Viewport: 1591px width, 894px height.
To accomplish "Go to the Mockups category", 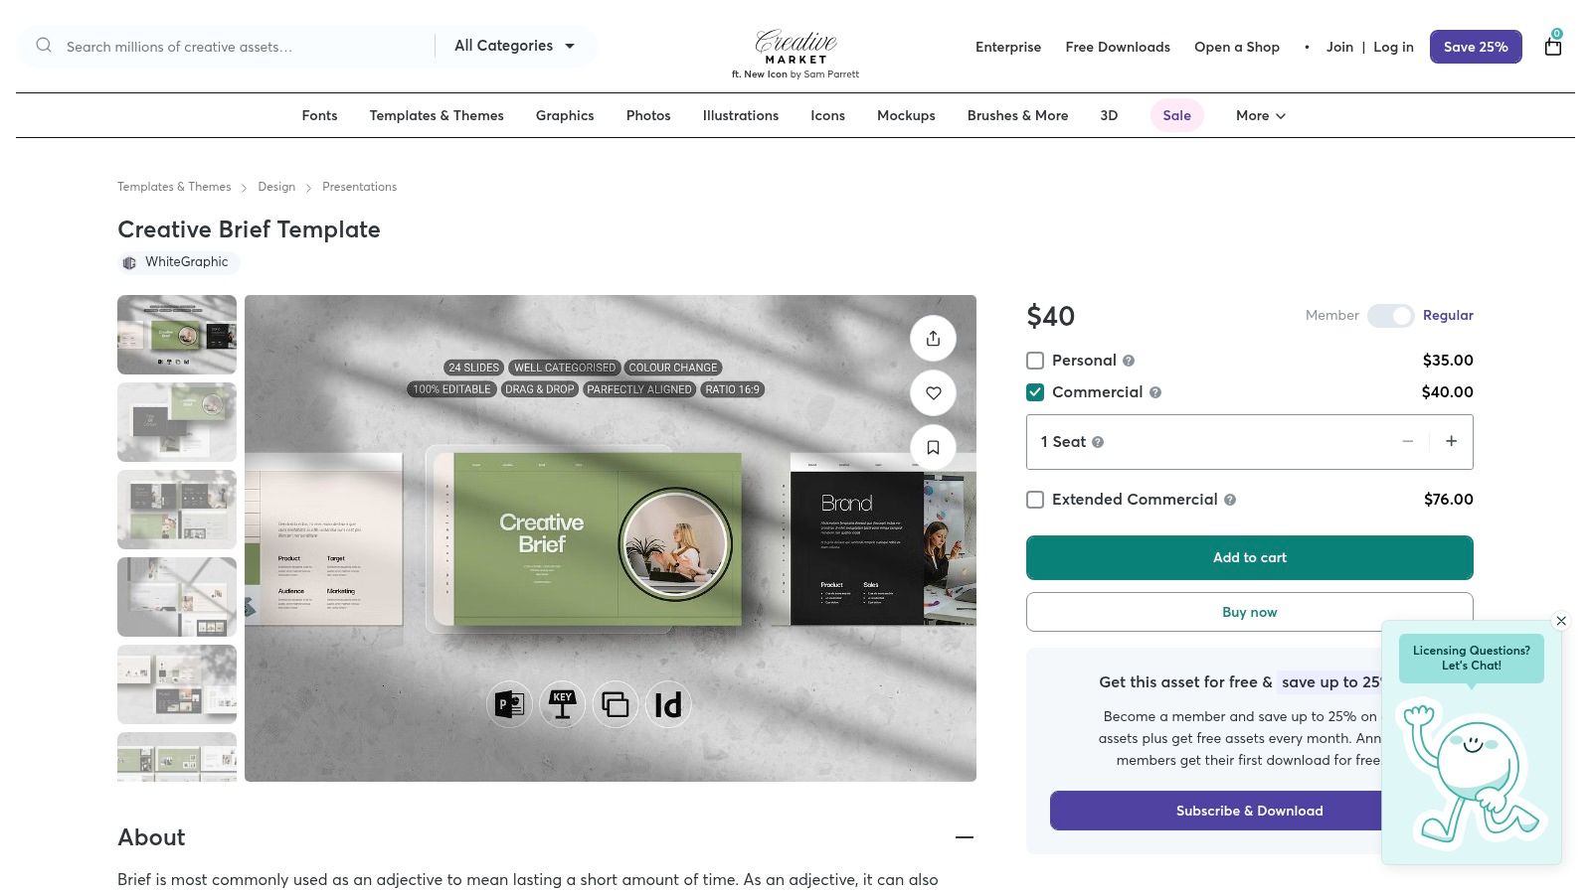I will [906, 115].
